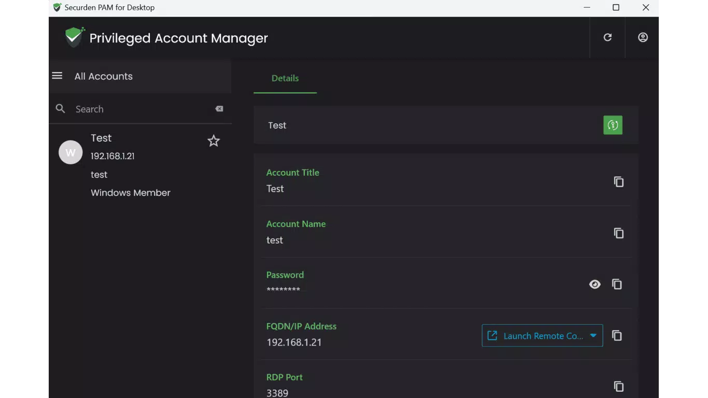708x398 pixels.
Task: Maximize the Securden PAM window
Action: click(x=616, y=7)
